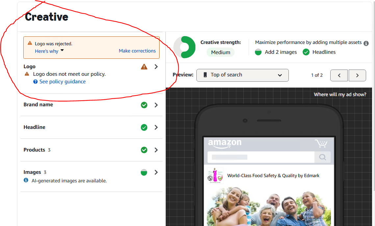Click the shopping cart icon in preview
375x226 pixels.
pyautogui.click(x=321, y=144)
